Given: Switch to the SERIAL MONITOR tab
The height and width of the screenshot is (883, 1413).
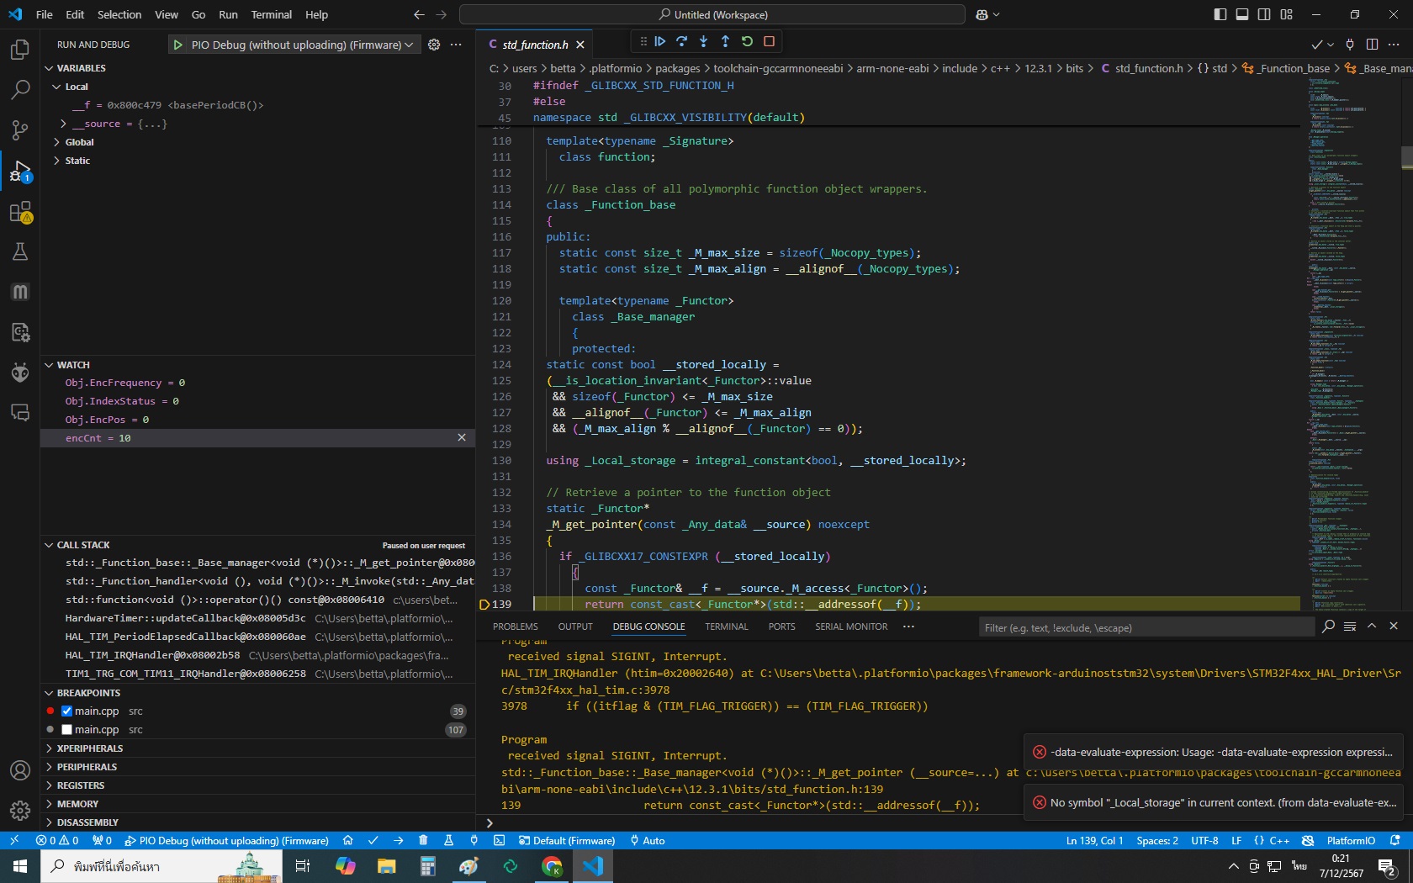Looking at the screenshot, I should click(x=851, y=627).
